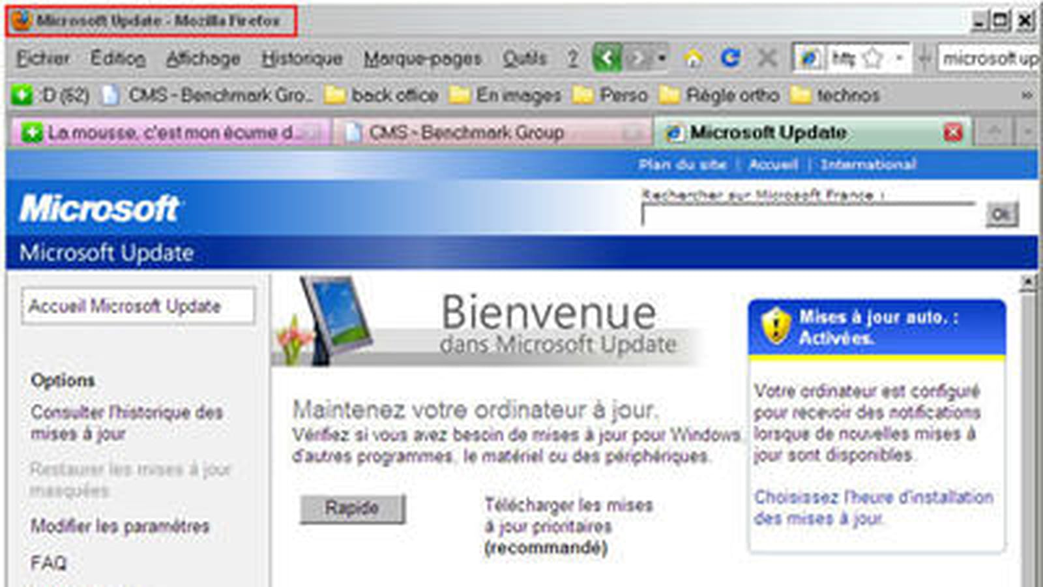Open the ? help menu
Viewport: 1043px width, 587px height.
click(x=573, y=59)
